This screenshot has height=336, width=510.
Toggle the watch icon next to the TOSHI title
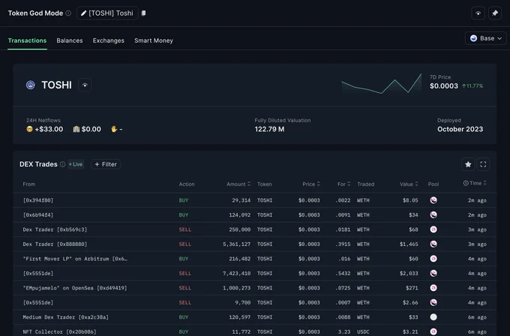pos(85,85)
